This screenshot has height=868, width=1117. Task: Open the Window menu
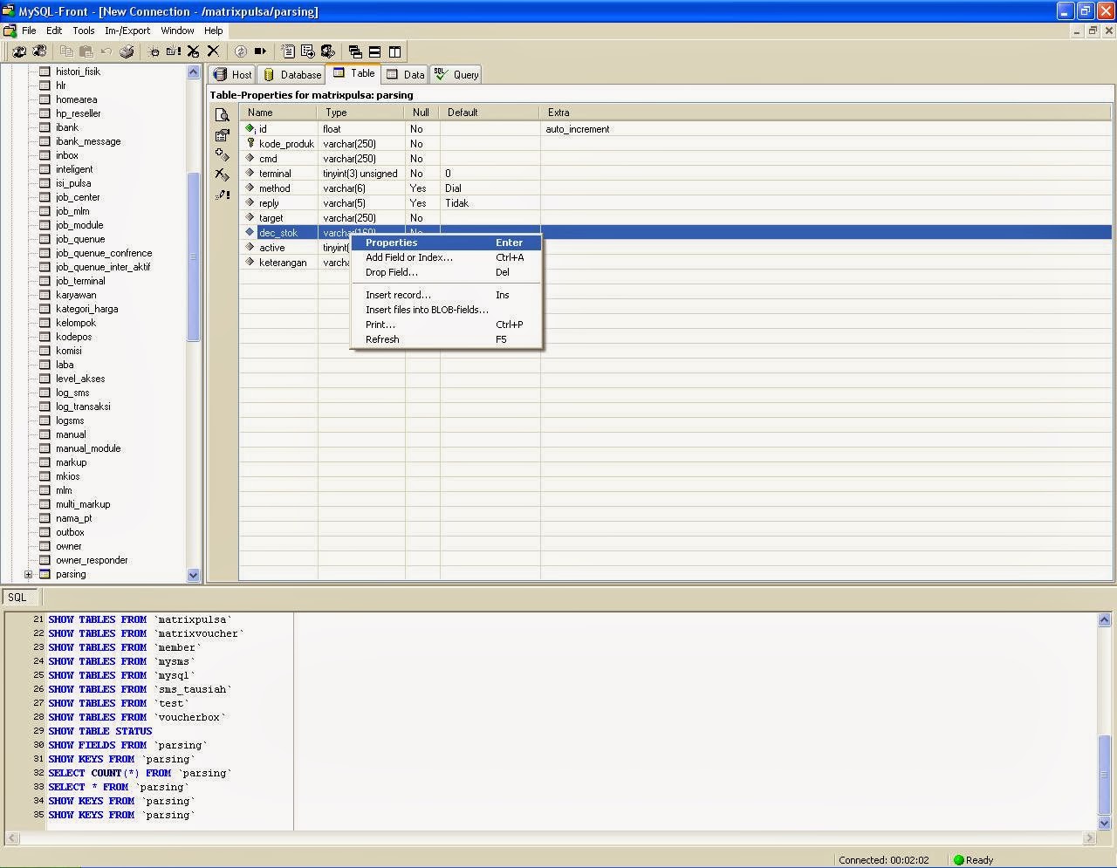[178, 31]
